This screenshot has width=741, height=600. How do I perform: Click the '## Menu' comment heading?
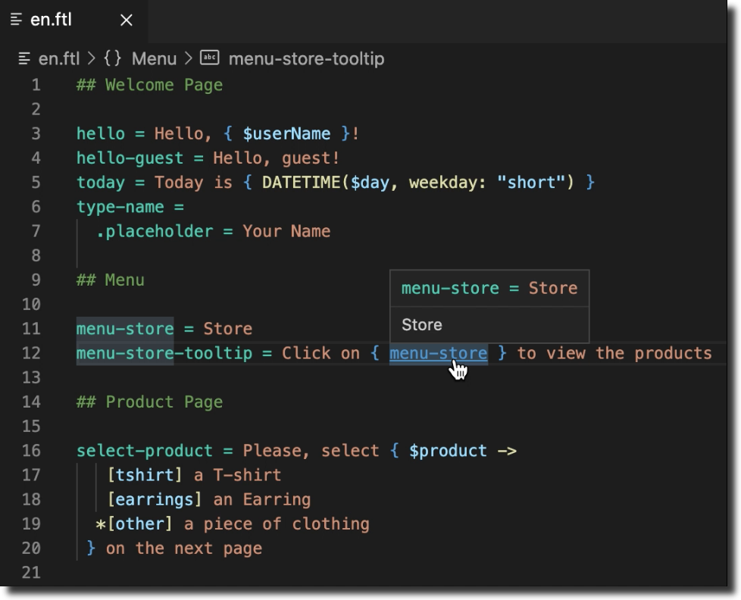(111, 280)
